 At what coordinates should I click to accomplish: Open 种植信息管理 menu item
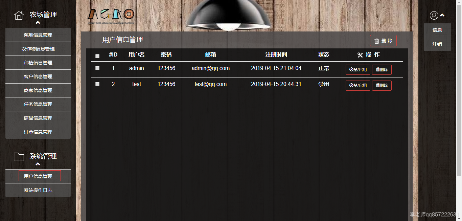38,63
